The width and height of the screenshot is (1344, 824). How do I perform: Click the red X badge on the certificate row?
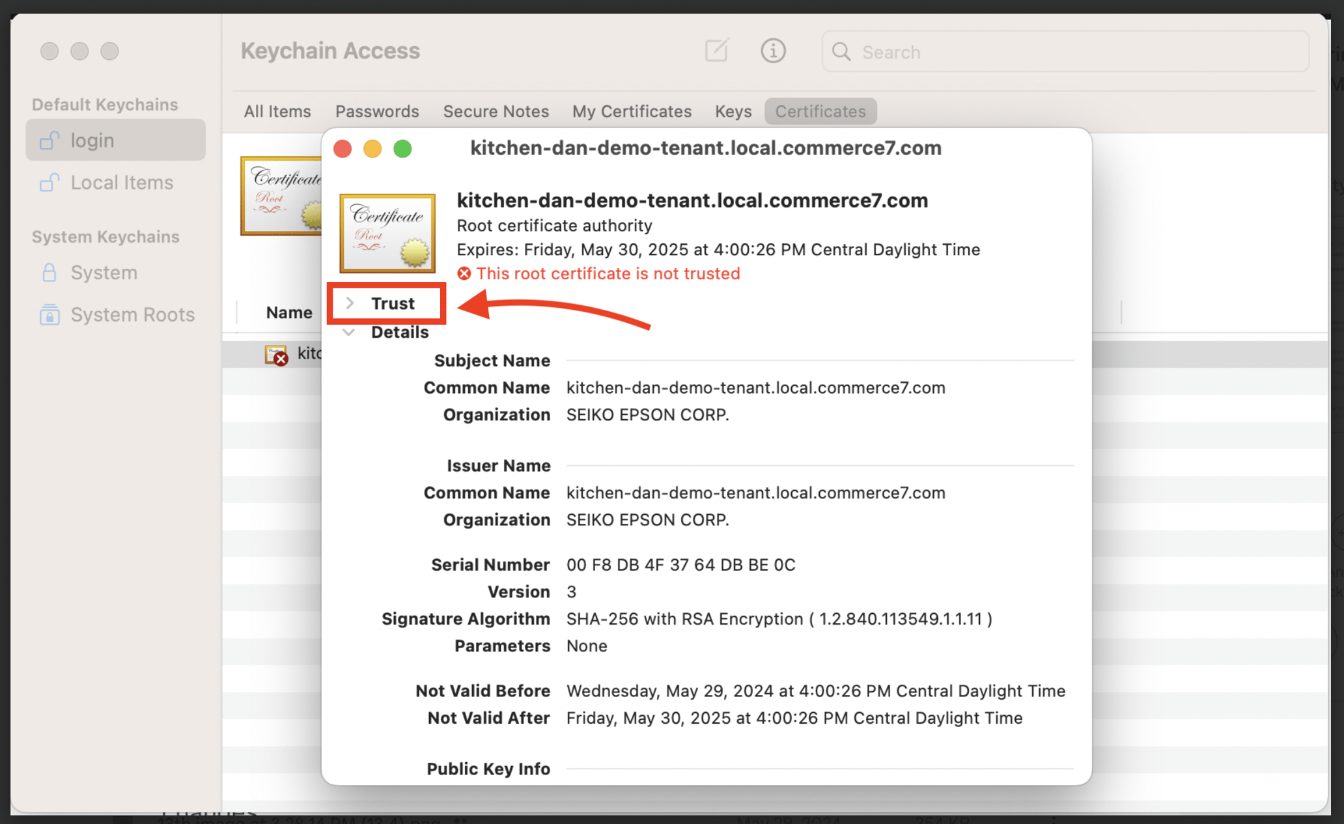[x=280, y=359]
